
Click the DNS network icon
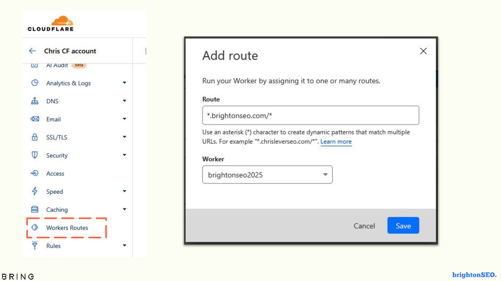(x=34, y=101)
